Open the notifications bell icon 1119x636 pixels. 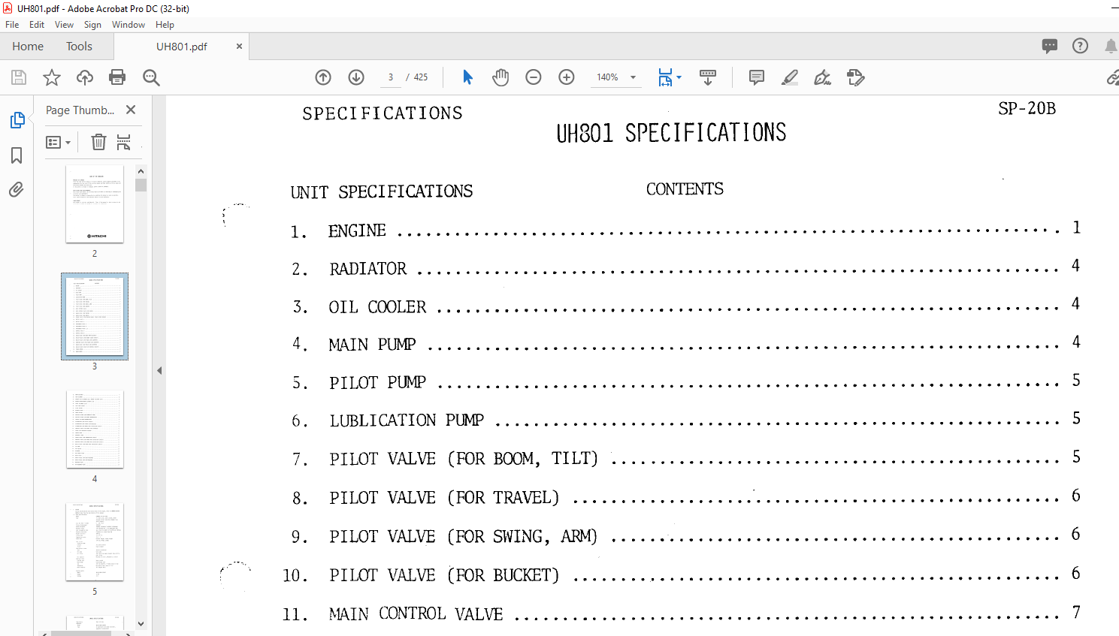tap(1111, 46)
